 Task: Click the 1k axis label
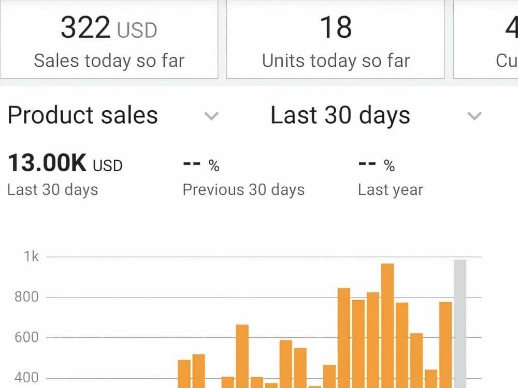[32, 257]
